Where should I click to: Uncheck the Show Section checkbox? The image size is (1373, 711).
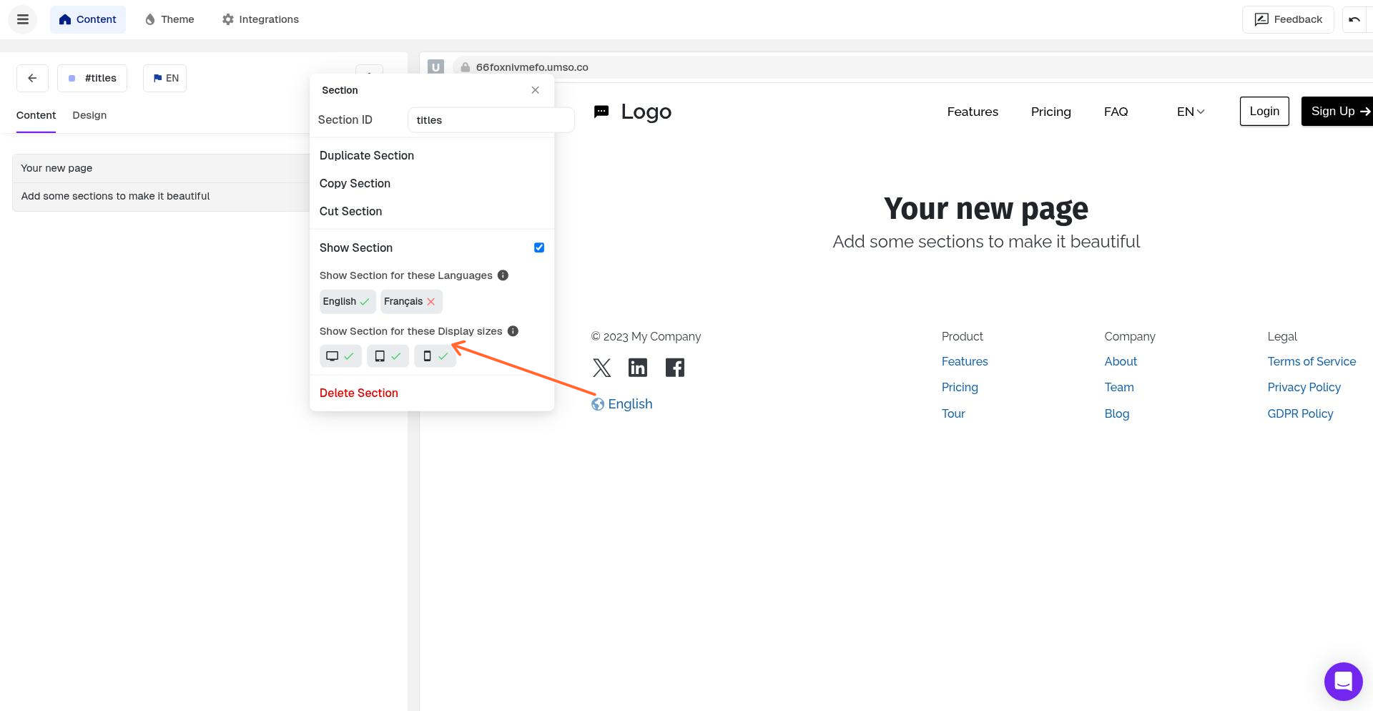538,247
